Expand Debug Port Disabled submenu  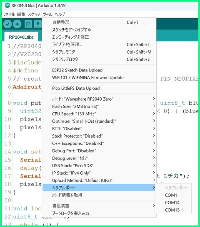click(99, 151)
